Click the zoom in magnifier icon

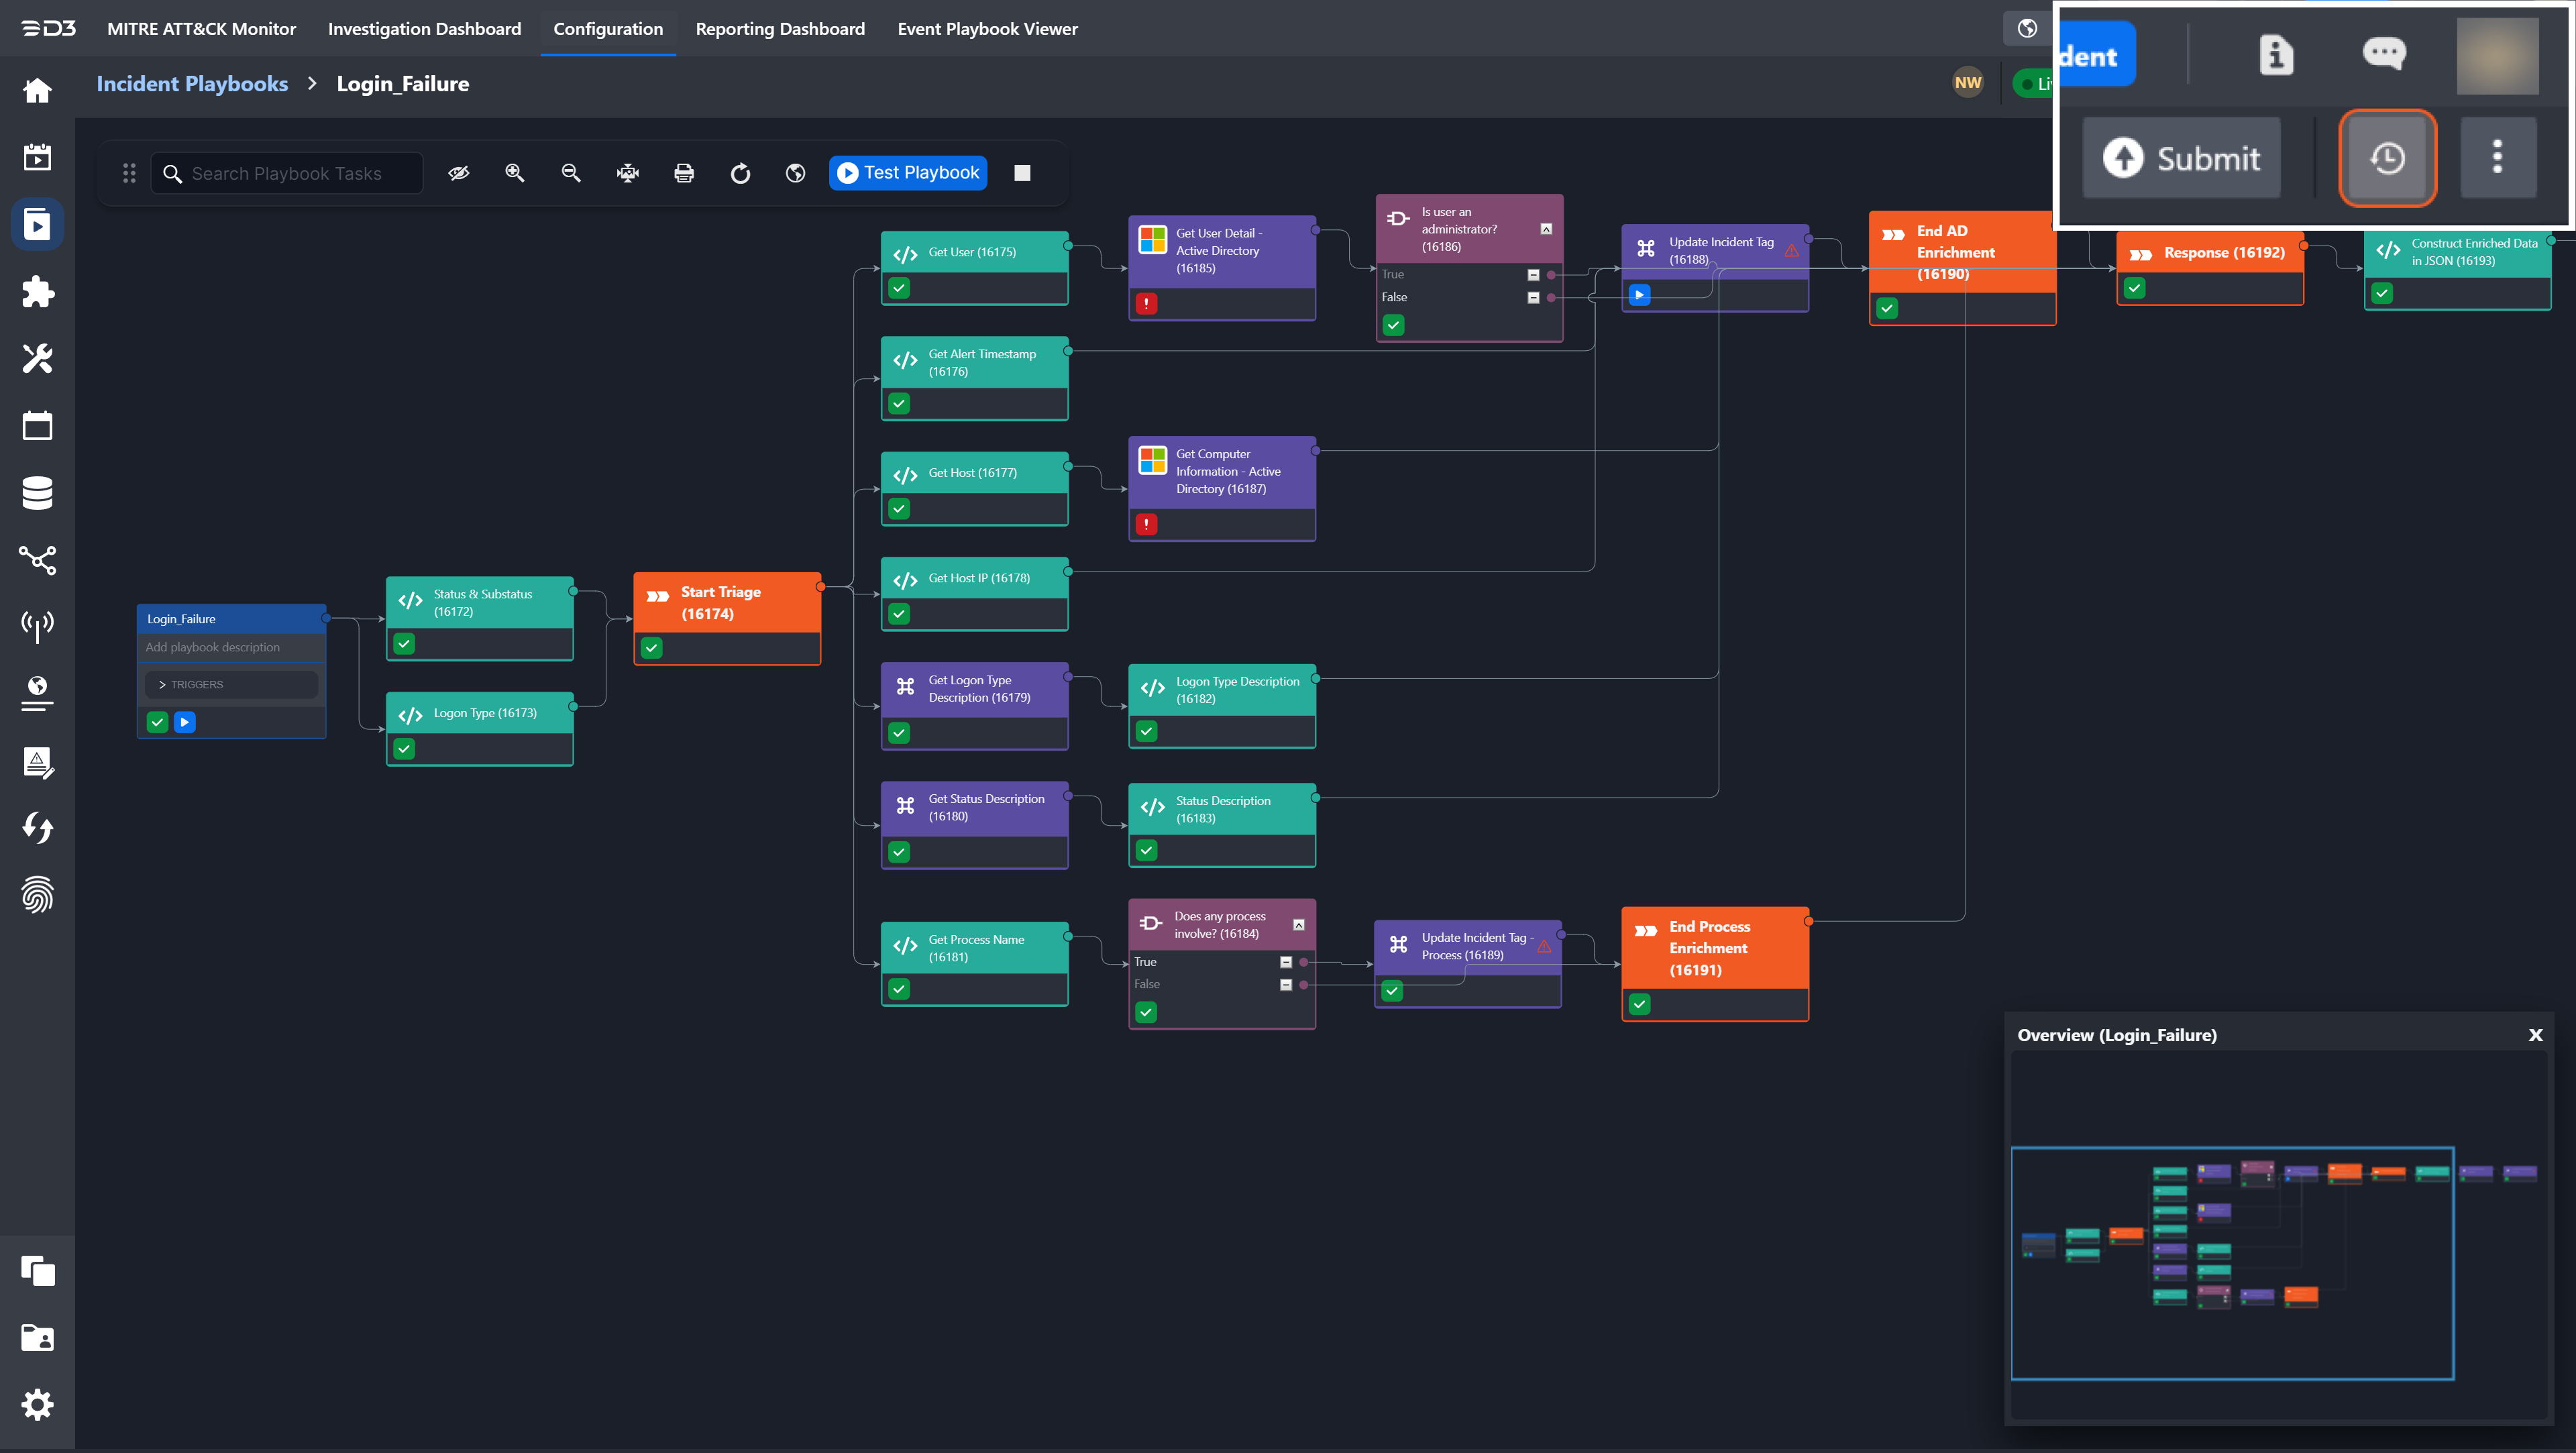click(x=515, y=173)
